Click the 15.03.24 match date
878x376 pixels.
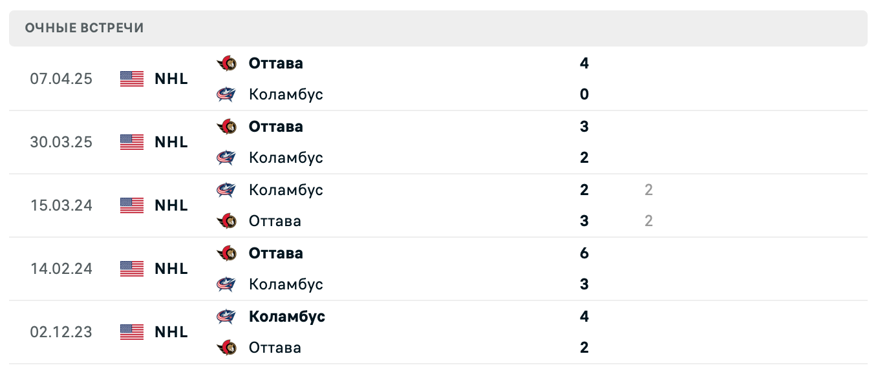point(61,205)
